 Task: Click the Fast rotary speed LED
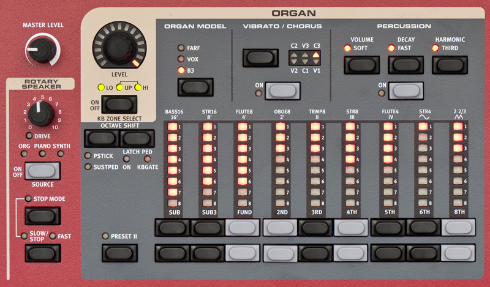[x=53, y=236]
